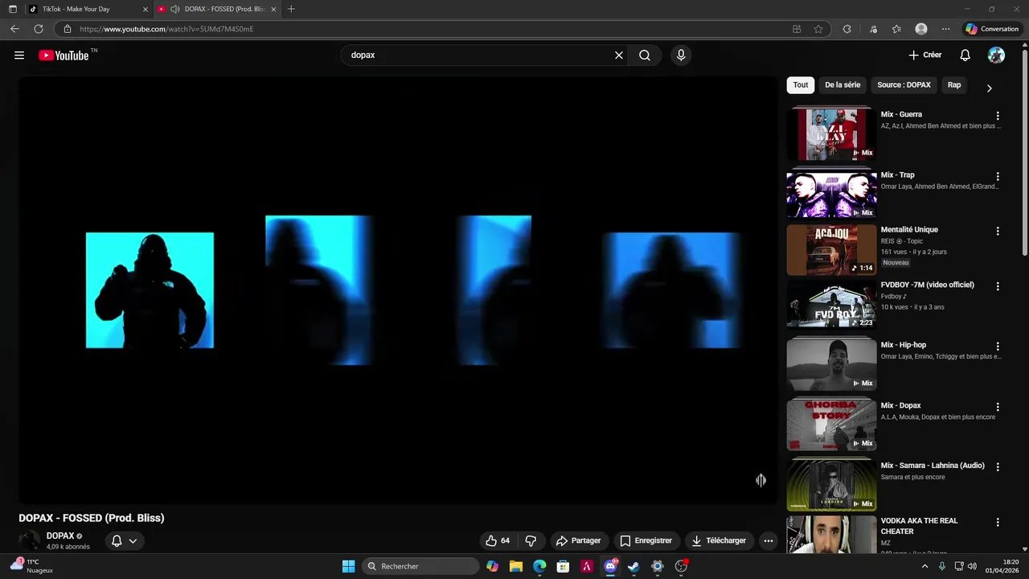Like the video with thumbs up
1029x579 pixels.
tap(498, 540)
